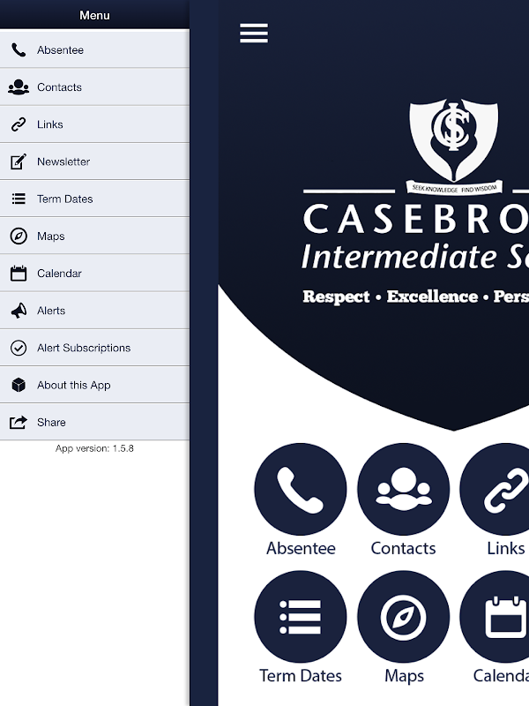Click the share arrow icon in menu
The height and width of the screenshot is (706, 529).
coord(19,423)
